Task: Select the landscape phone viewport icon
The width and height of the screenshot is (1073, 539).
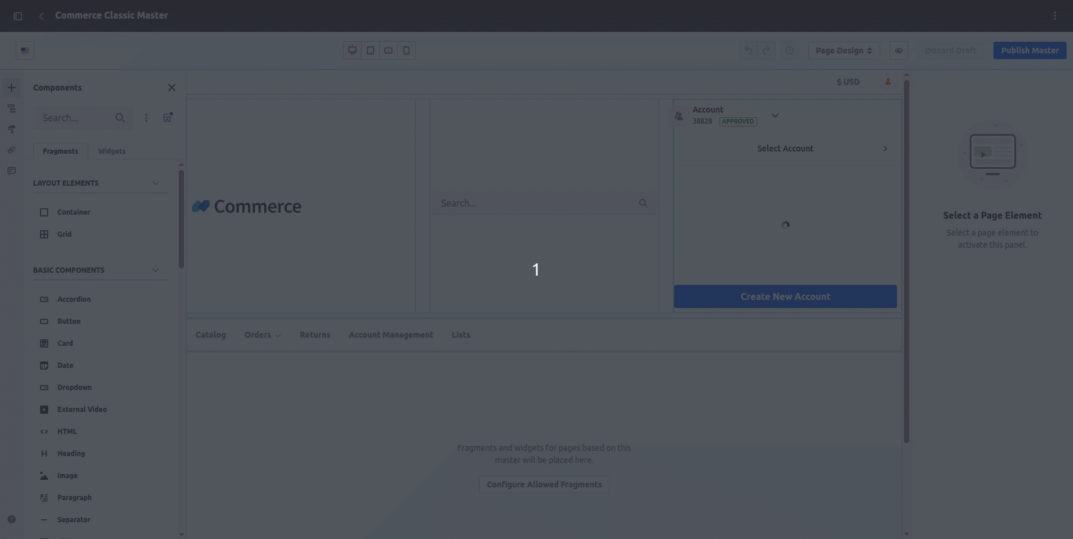Action: point(388,50)
